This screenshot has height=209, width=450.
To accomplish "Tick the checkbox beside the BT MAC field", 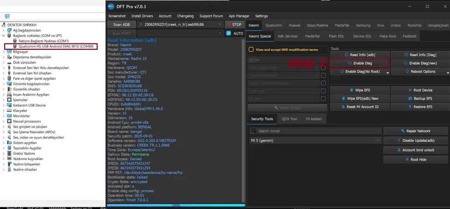I will click(x=323, y=99).
